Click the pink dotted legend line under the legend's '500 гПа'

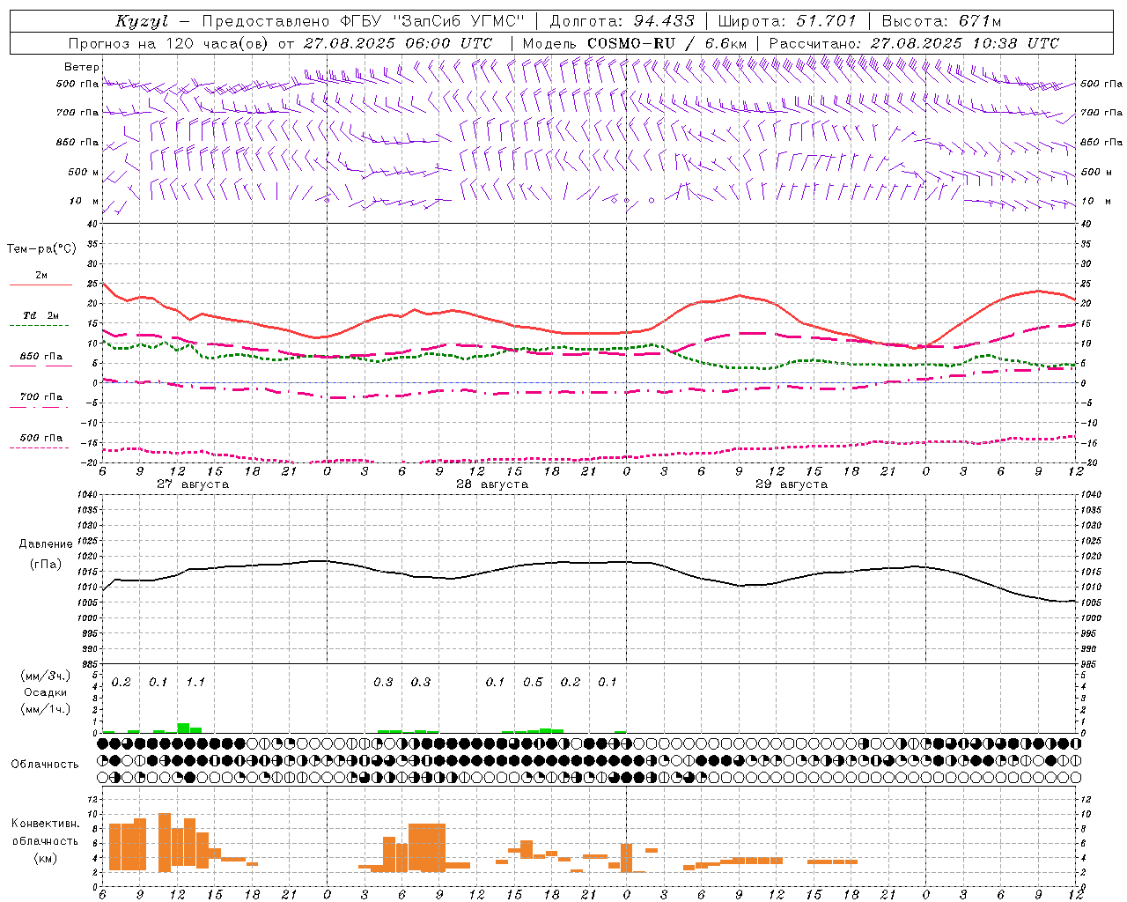click(40, 447)
